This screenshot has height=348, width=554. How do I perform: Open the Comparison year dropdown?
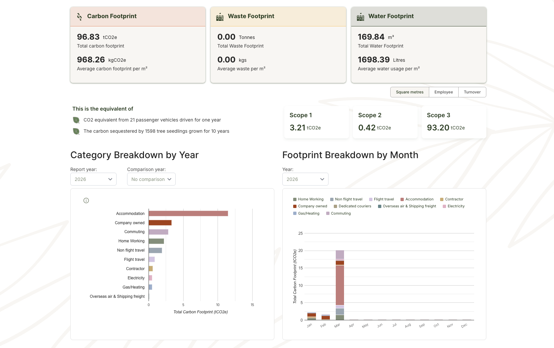pos(151,179)
